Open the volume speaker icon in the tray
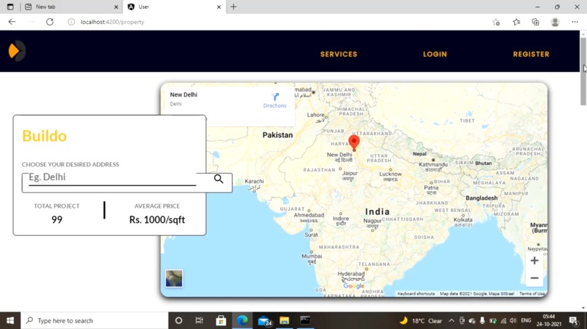 [x=513, y=320]
